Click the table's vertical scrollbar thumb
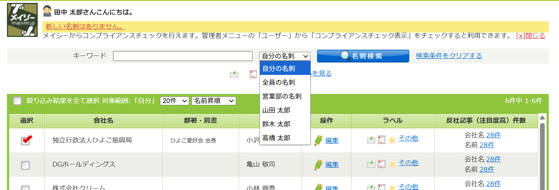559x190 pixels. point(543,156)
